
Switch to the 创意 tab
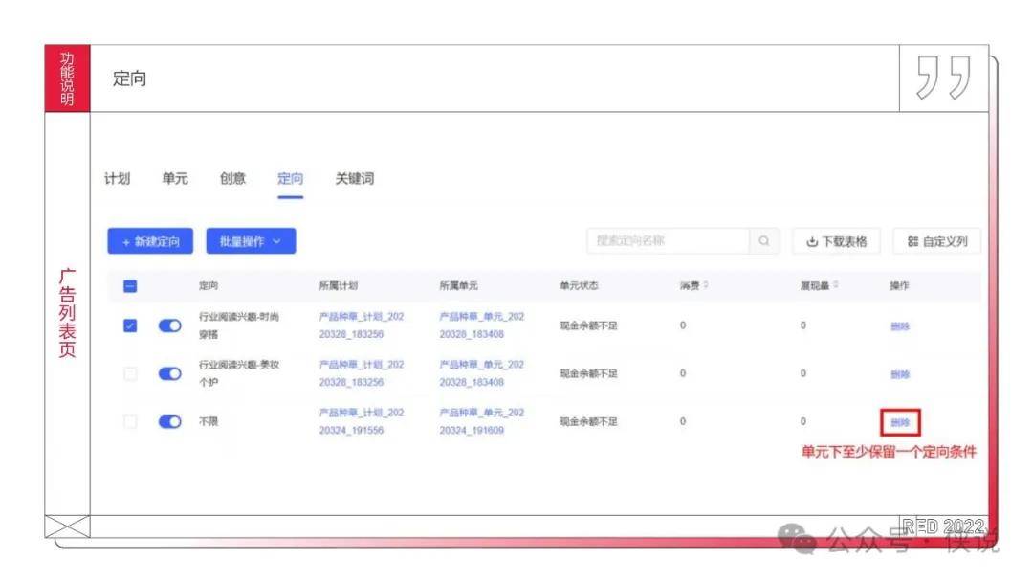point(232,179)
